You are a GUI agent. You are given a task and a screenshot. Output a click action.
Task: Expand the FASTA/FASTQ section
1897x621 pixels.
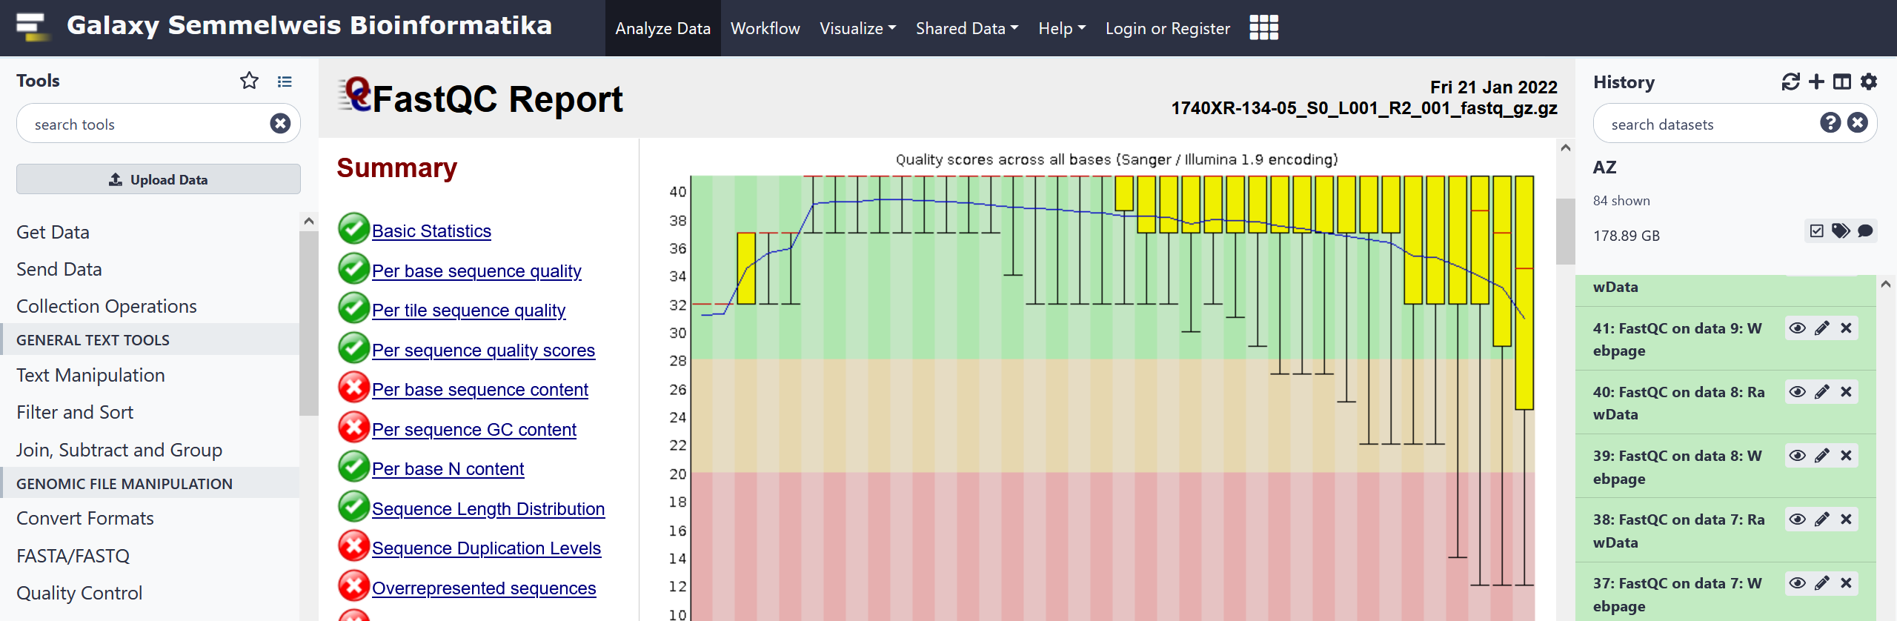click(x=73, y=556)
